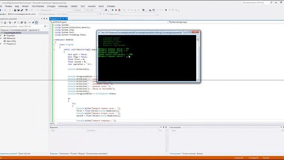Open Solution Explorer window options dropdown arrow
Viewport: 284px width, 160px height.
coord(41,19)
